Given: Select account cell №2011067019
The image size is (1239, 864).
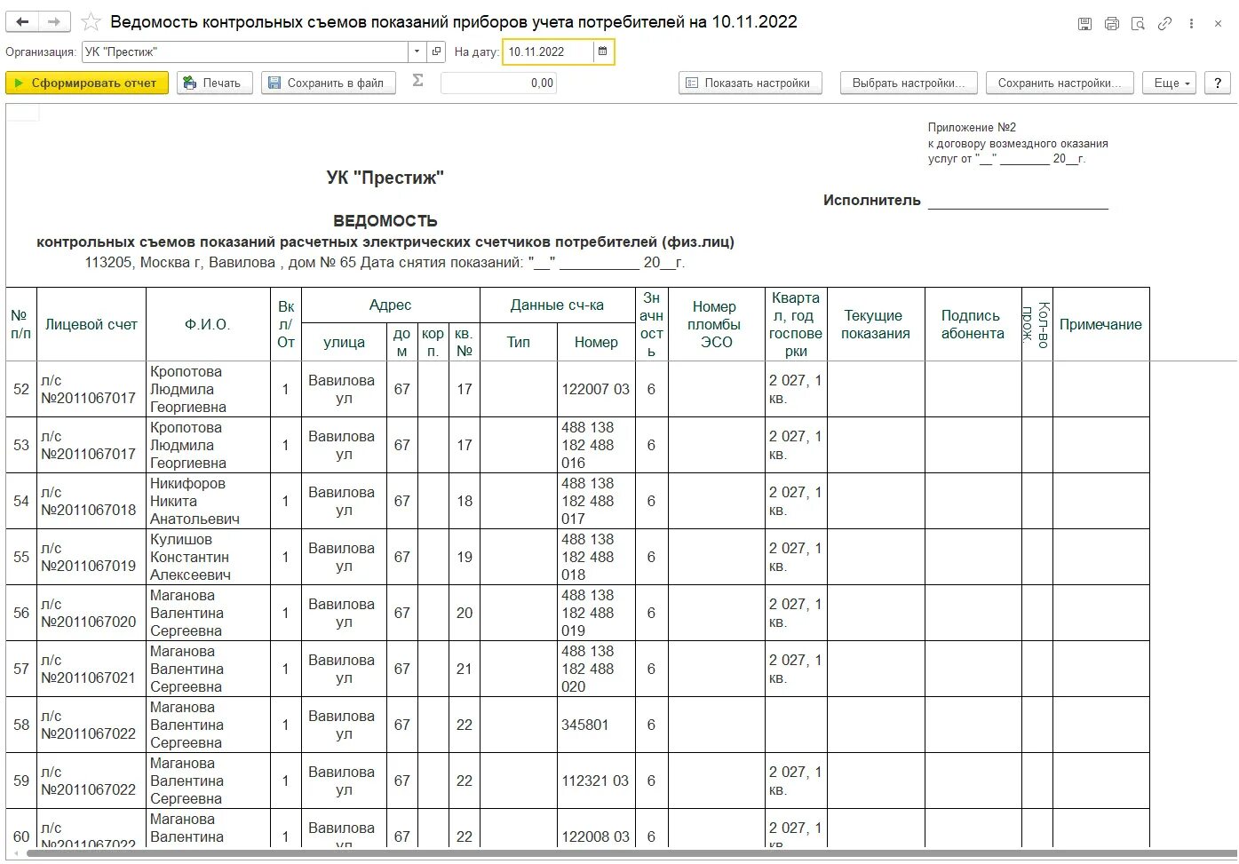Looking at the screenshot, I should [x=91, y=557].
